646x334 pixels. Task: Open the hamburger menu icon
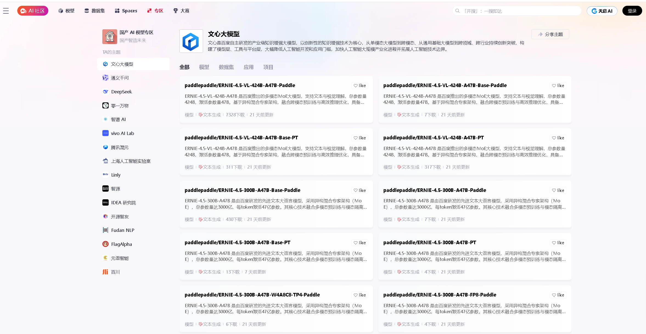[6, 11]
